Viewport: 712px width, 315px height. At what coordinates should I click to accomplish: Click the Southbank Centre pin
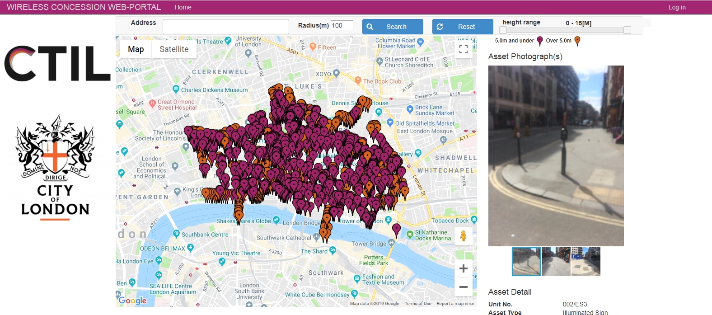[176, 234]
